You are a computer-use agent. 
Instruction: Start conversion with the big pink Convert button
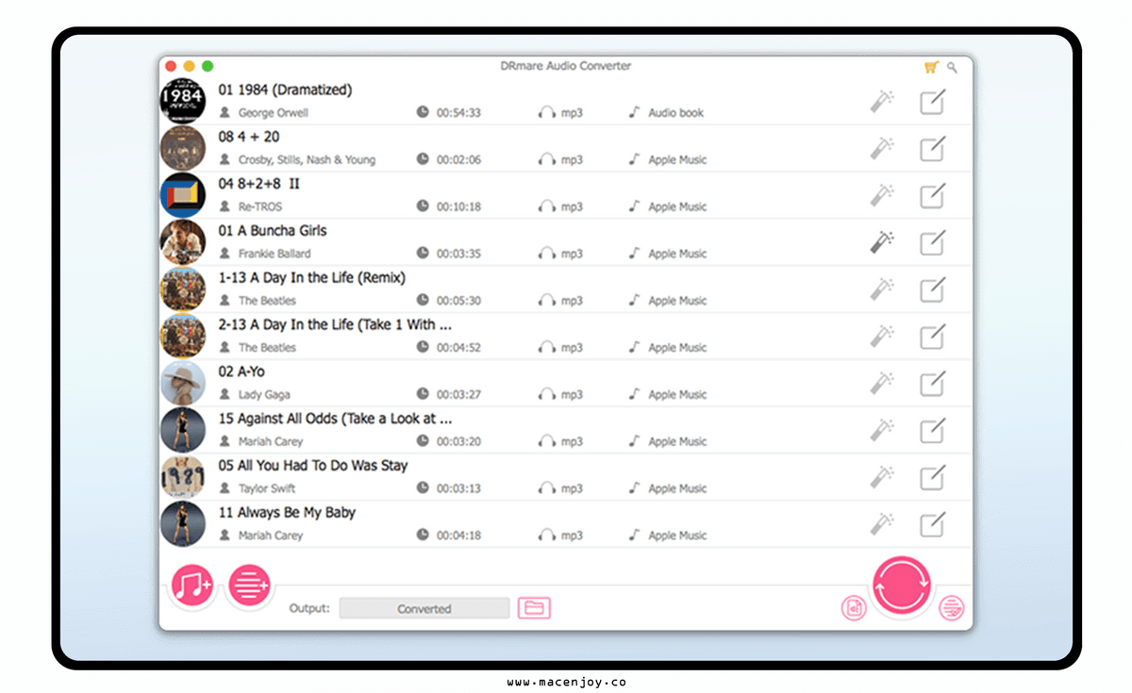[x=902, y=586]
